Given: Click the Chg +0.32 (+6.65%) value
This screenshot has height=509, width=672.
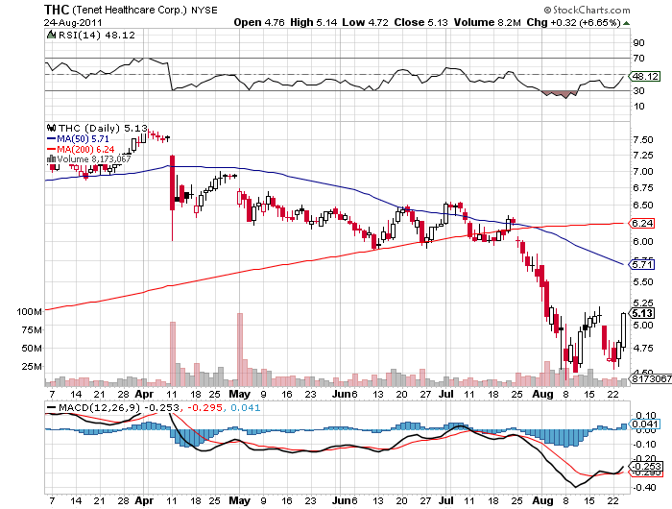Looking at the screenshot, I should 573,22.
